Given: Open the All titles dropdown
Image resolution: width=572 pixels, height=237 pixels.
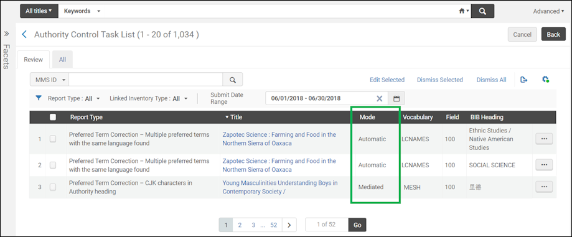Looking at the screenshot, I should click(39, 11).
